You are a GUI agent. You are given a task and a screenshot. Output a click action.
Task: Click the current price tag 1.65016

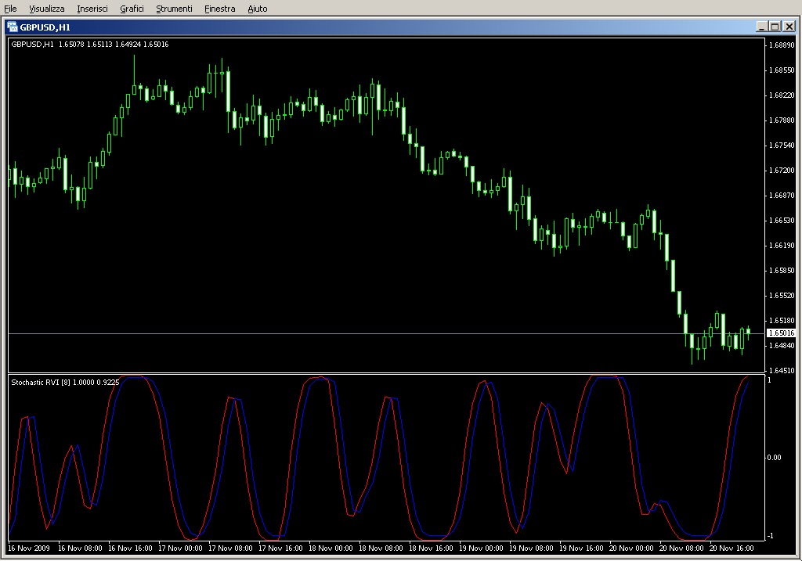[782, 333]
